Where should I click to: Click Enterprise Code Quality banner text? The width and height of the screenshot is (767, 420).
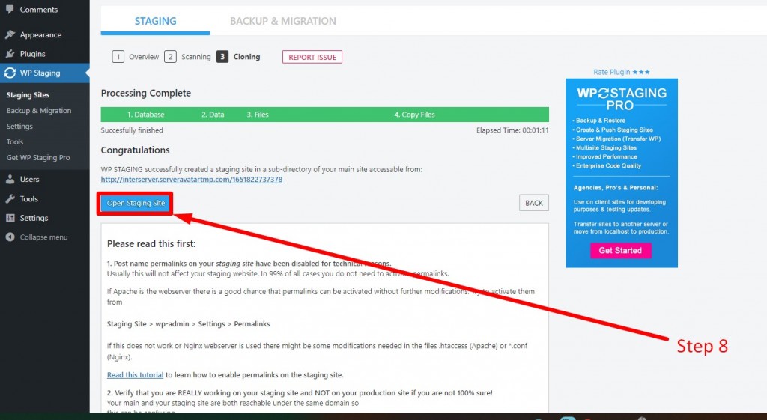click(608, 165)
